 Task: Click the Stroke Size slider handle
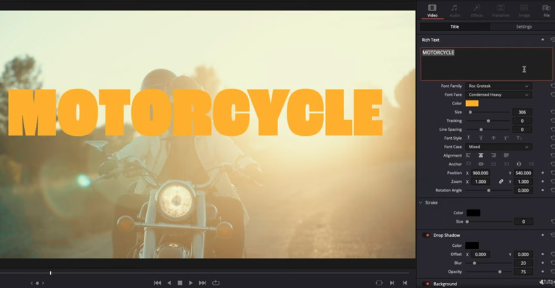click(x=468, y=222)
